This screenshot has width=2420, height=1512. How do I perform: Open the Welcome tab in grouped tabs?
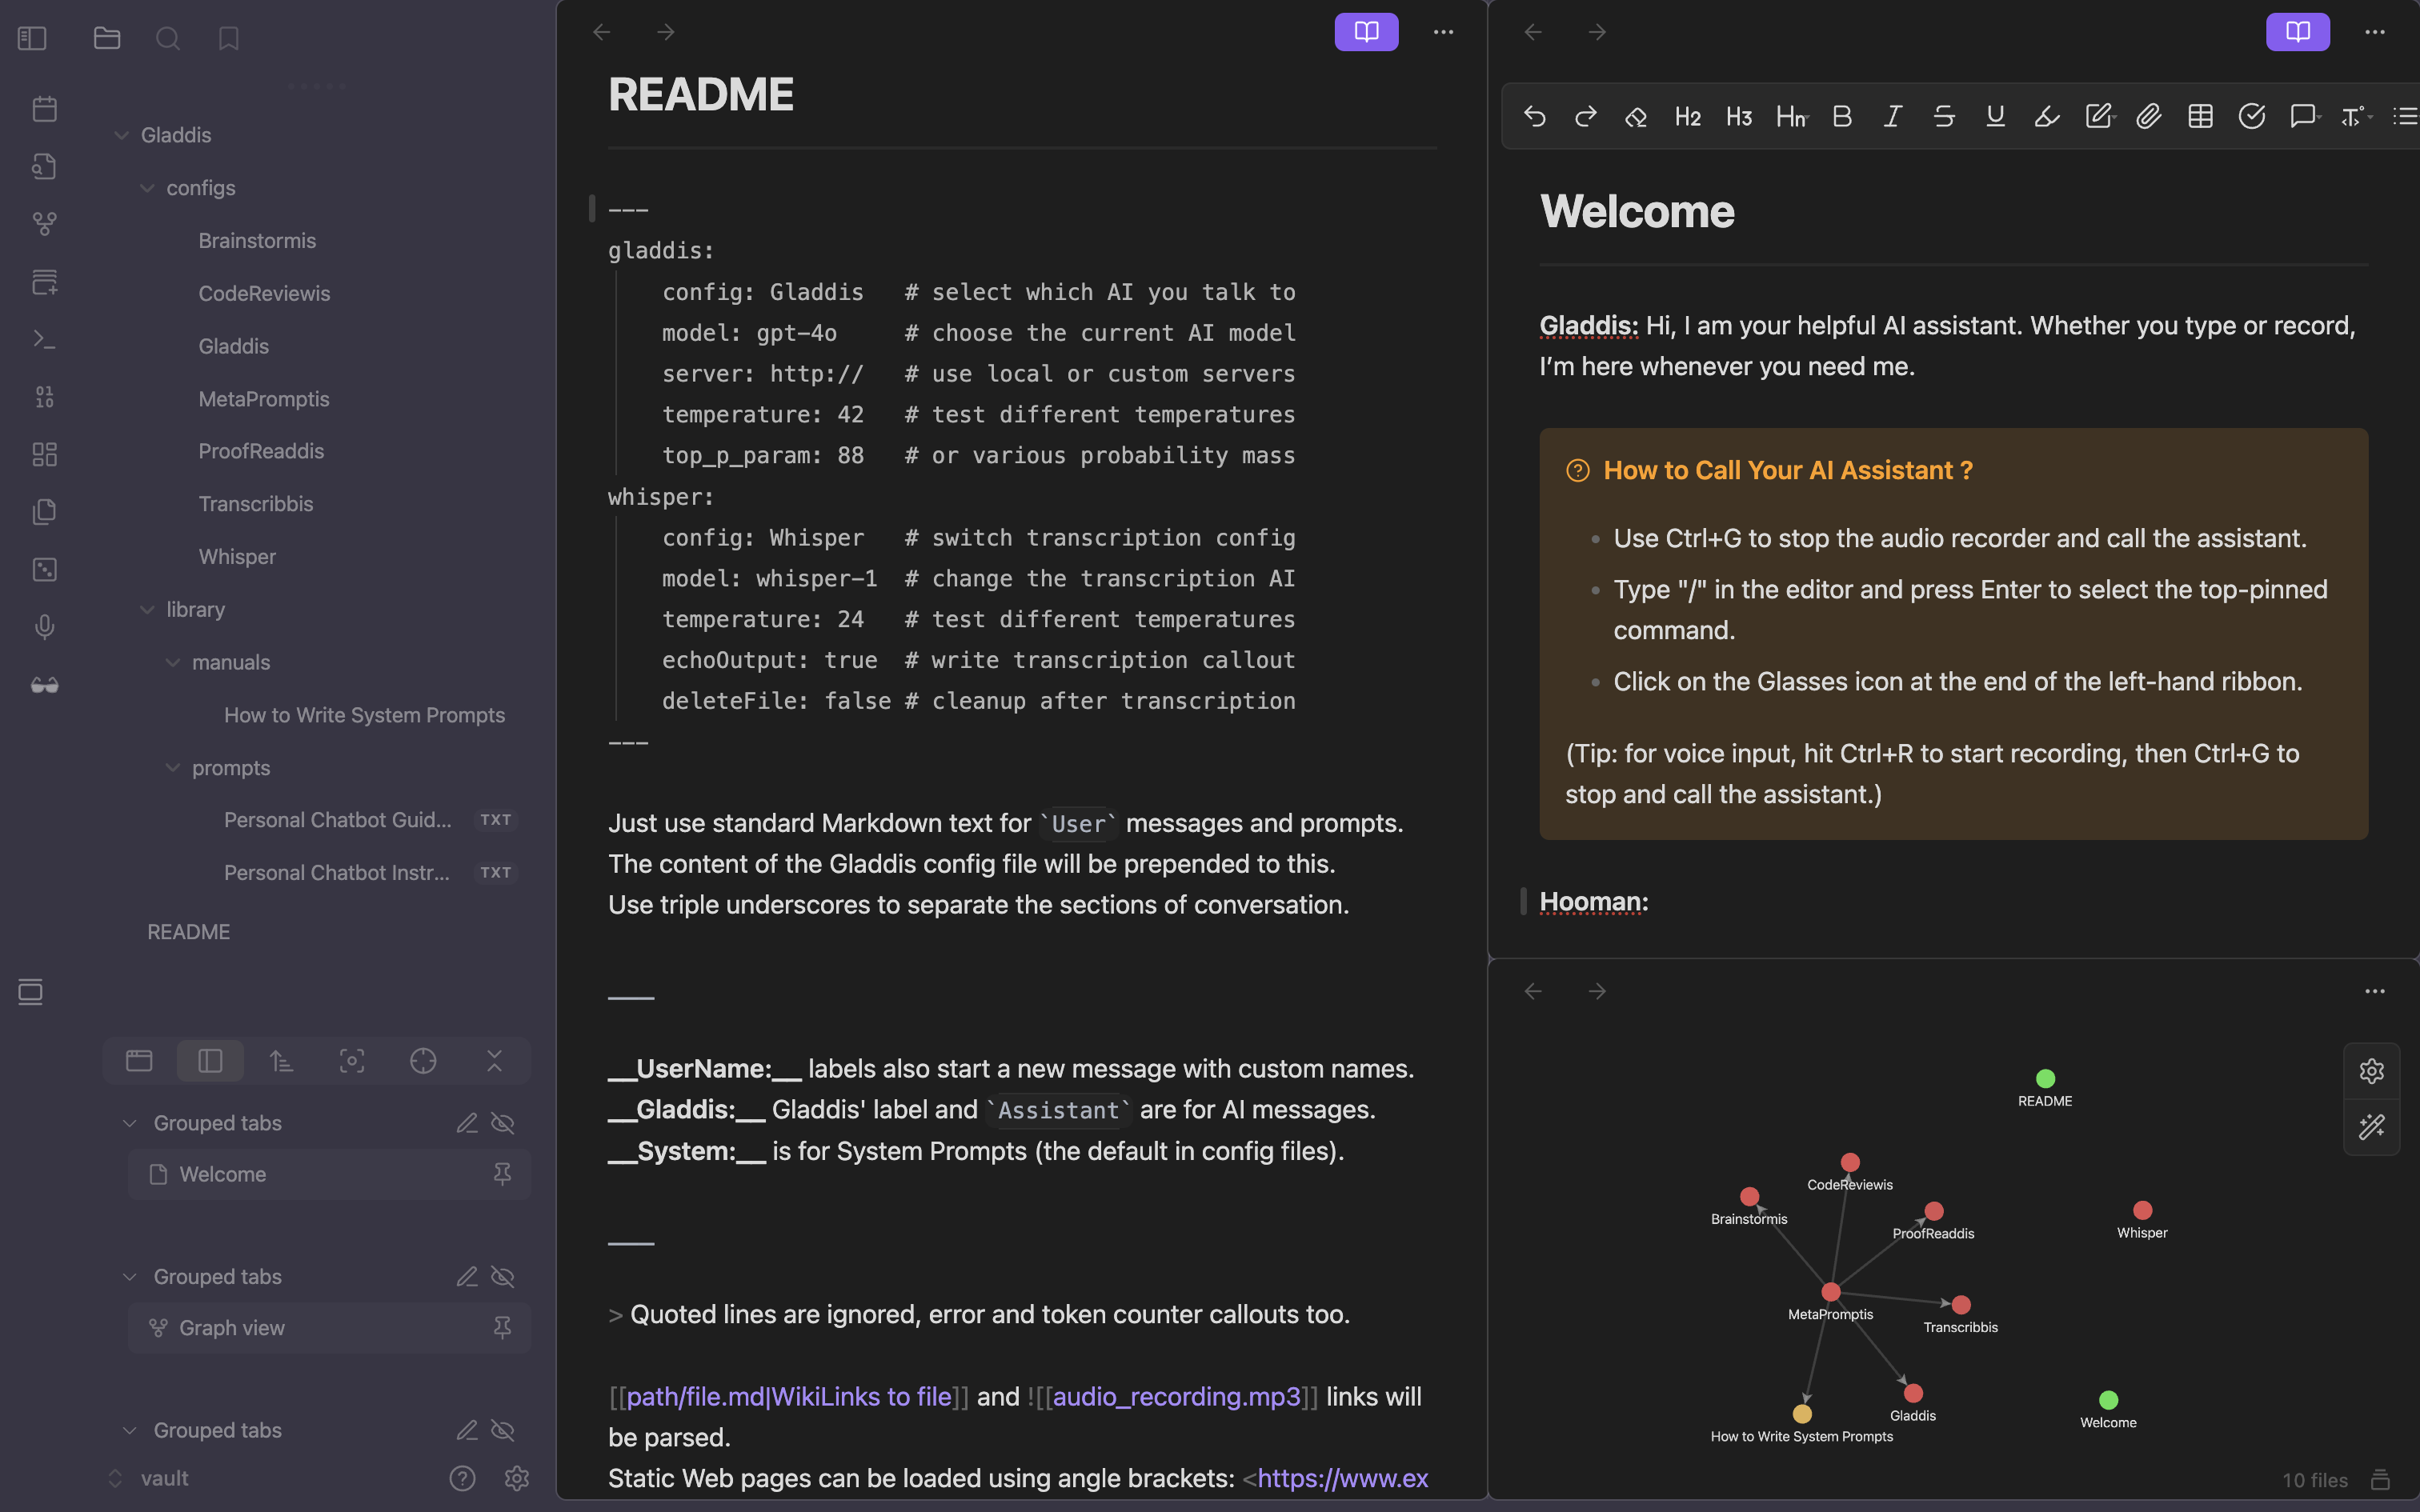pyautogui.click(x=222, y=1174)
